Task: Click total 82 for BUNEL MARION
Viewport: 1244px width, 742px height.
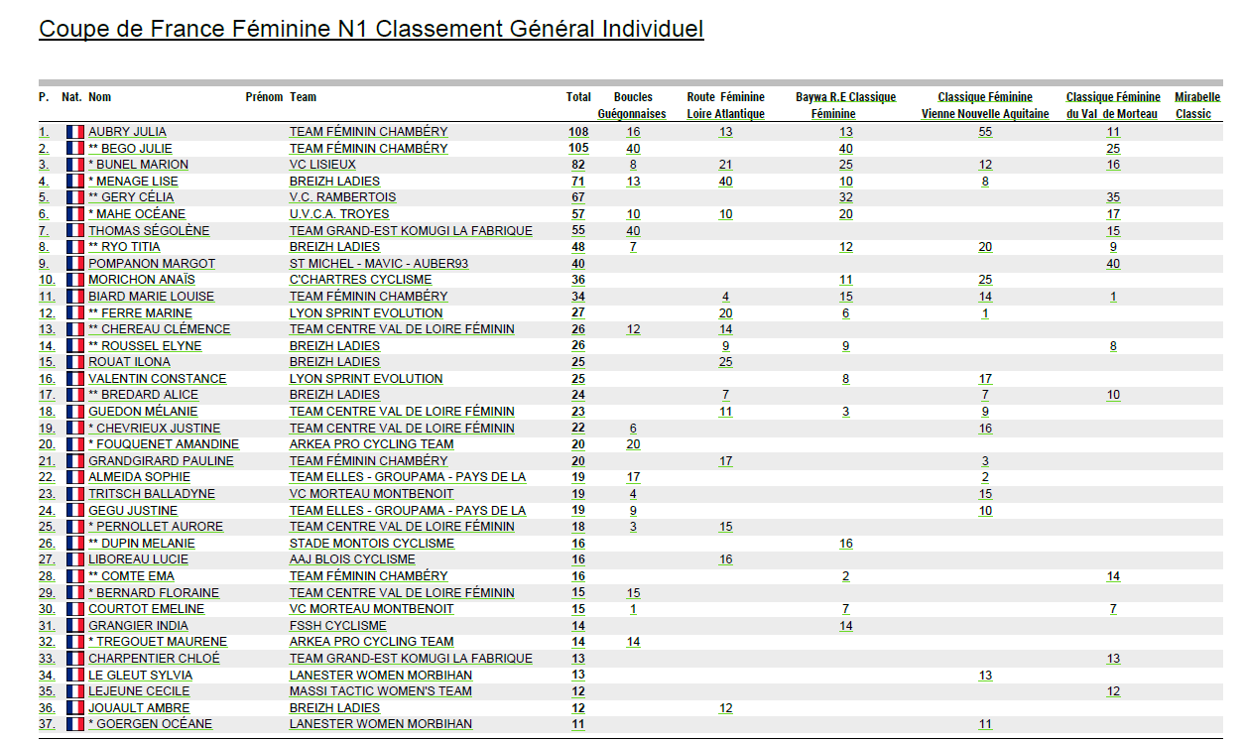Action: 578,165
